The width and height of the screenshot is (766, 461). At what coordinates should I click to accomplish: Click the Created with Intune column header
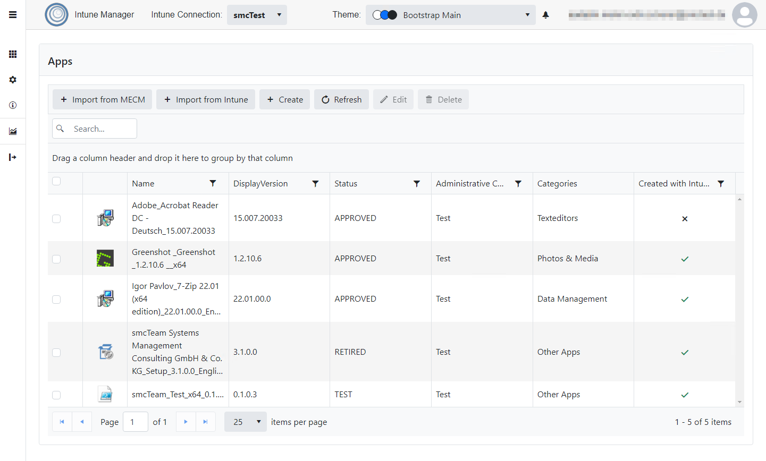pos(674,183)
